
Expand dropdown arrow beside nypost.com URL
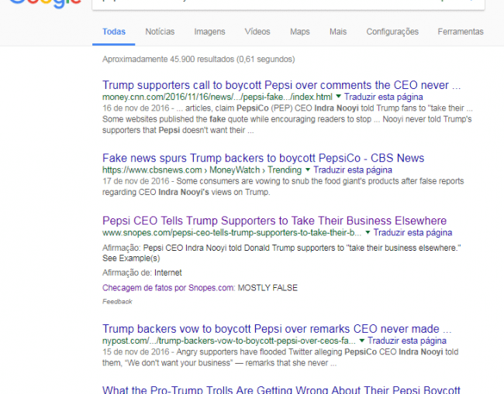(x=362, y=340)
